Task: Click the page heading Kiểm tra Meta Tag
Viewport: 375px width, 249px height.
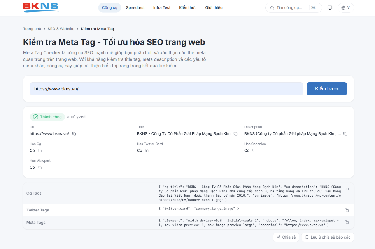Action: tap(114, 42)
